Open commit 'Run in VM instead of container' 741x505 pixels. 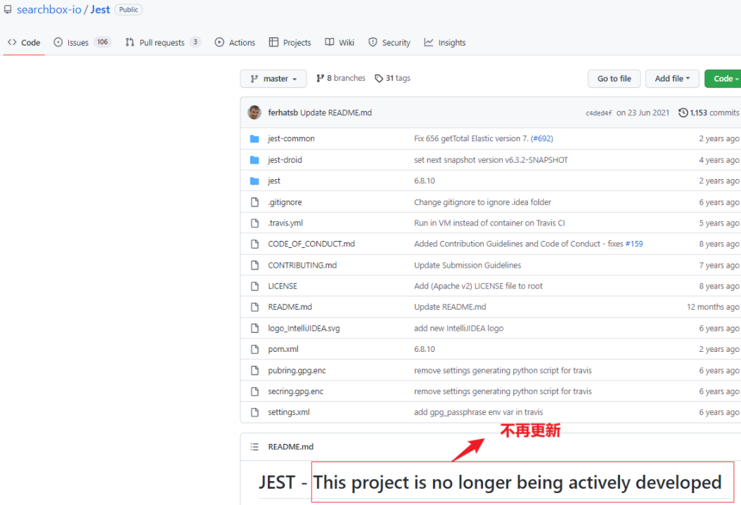click(x=489, y=223)
